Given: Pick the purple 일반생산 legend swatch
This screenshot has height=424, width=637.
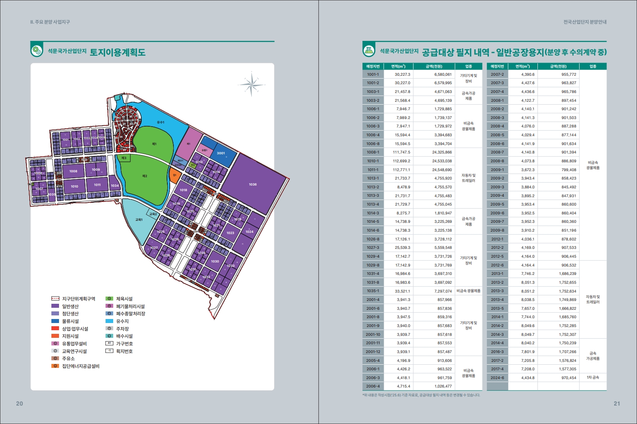Looking at the screenshot, I should (55, 306).
